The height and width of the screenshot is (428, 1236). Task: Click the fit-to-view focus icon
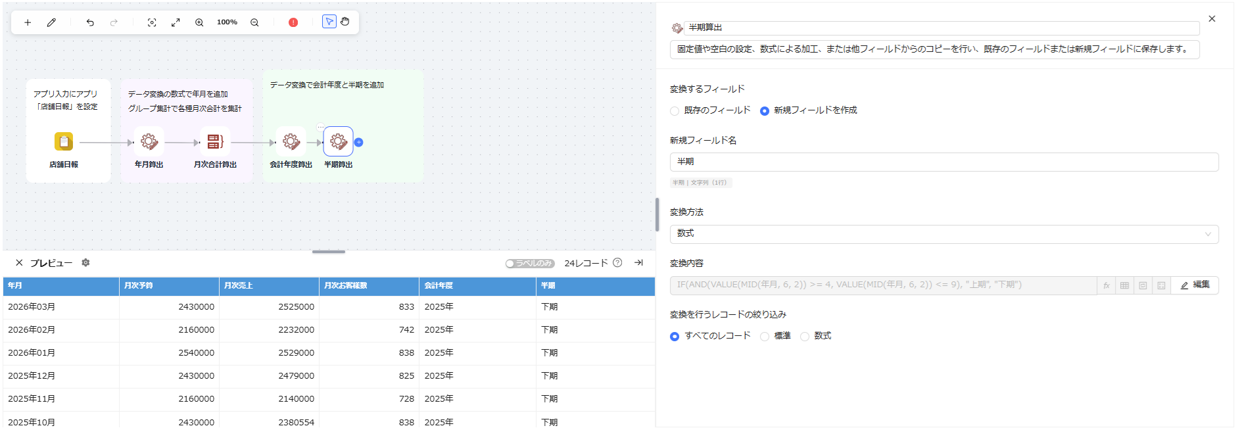tap(152, 22)
